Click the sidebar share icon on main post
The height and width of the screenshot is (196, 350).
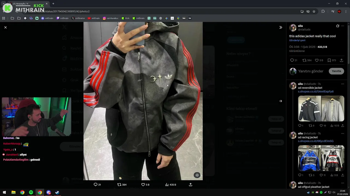point(342,60)
